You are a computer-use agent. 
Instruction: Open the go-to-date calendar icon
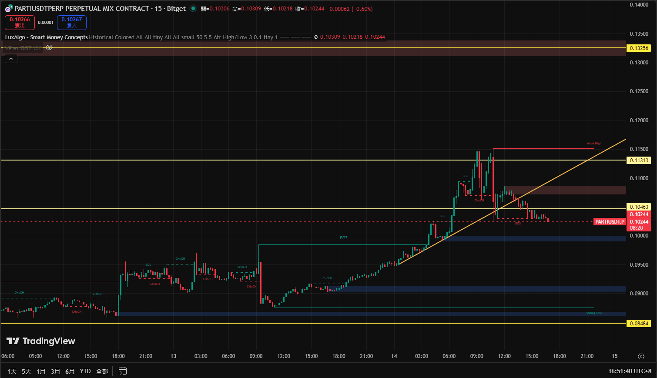123,371
